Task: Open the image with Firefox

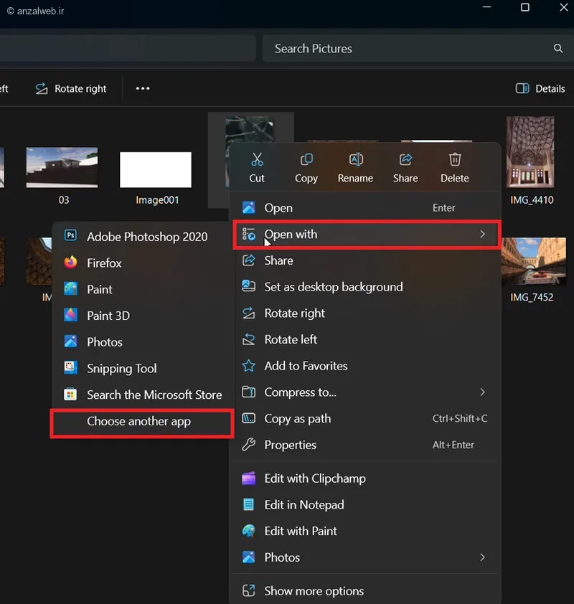Action: tap(104, 263)
